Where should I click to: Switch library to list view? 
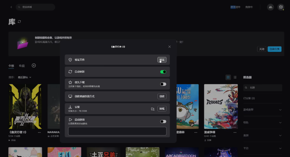coord(235,77)
